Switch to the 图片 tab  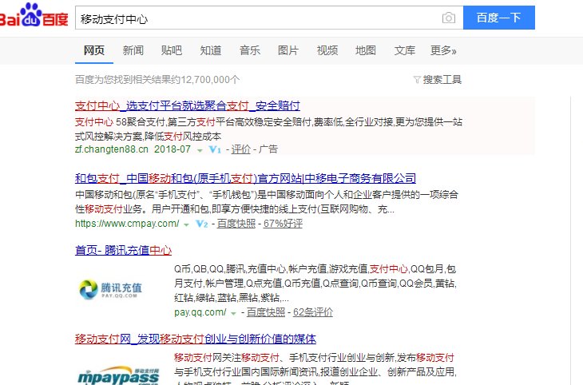[x=288, y=50]
